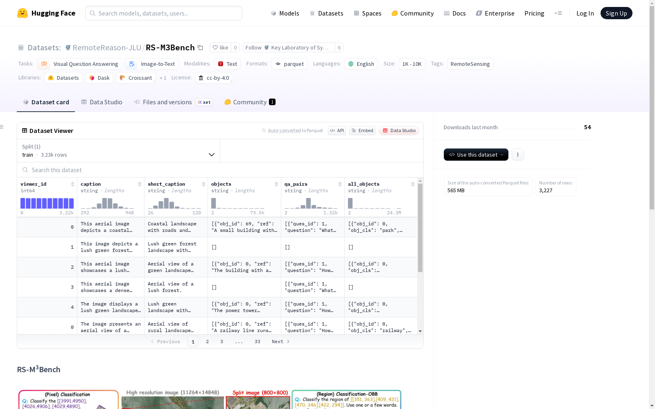Open Models in top navigation
655x409 pixels.
(285, 13)
